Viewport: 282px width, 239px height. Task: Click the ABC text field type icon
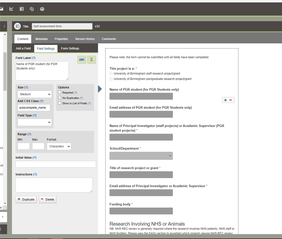point(82,59)
